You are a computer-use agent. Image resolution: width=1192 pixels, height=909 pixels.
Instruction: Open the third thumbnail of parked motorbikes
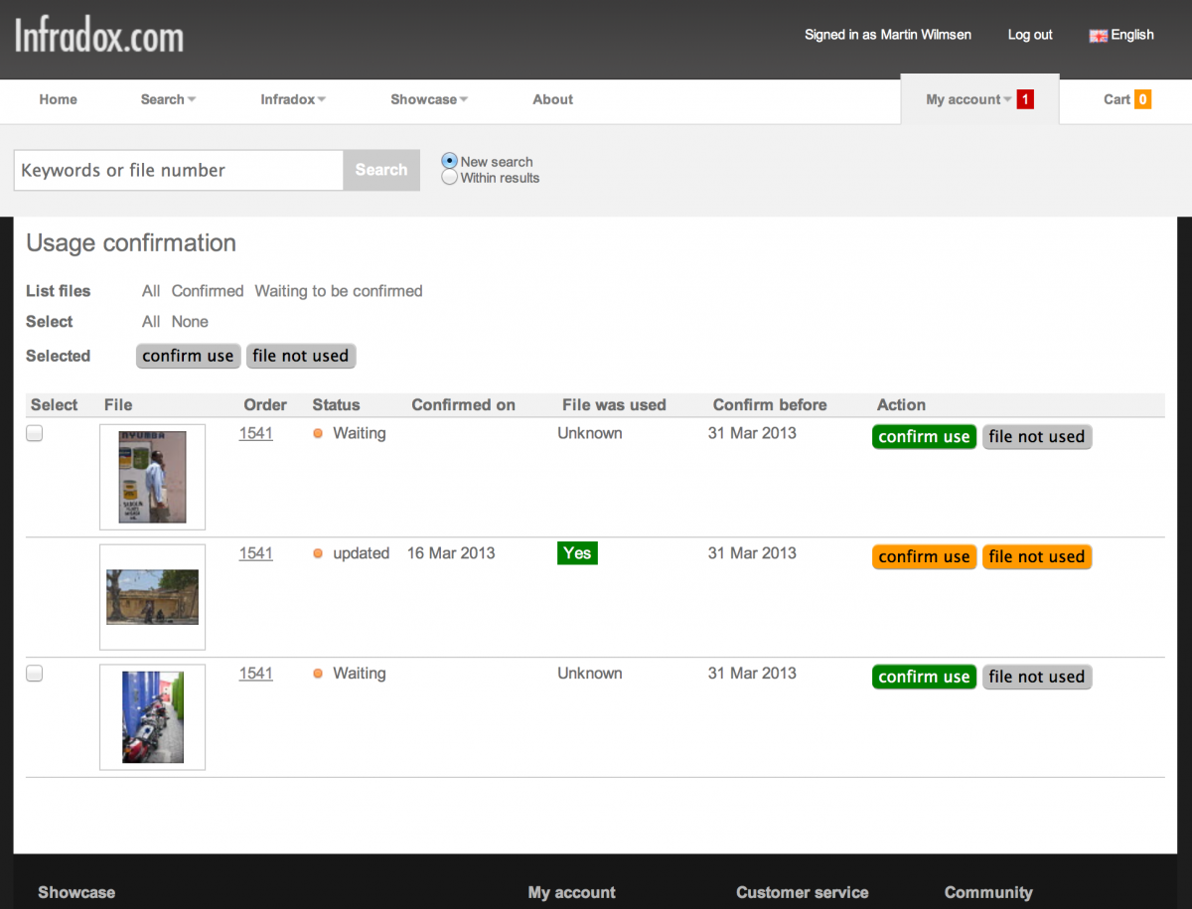point(152,717)
